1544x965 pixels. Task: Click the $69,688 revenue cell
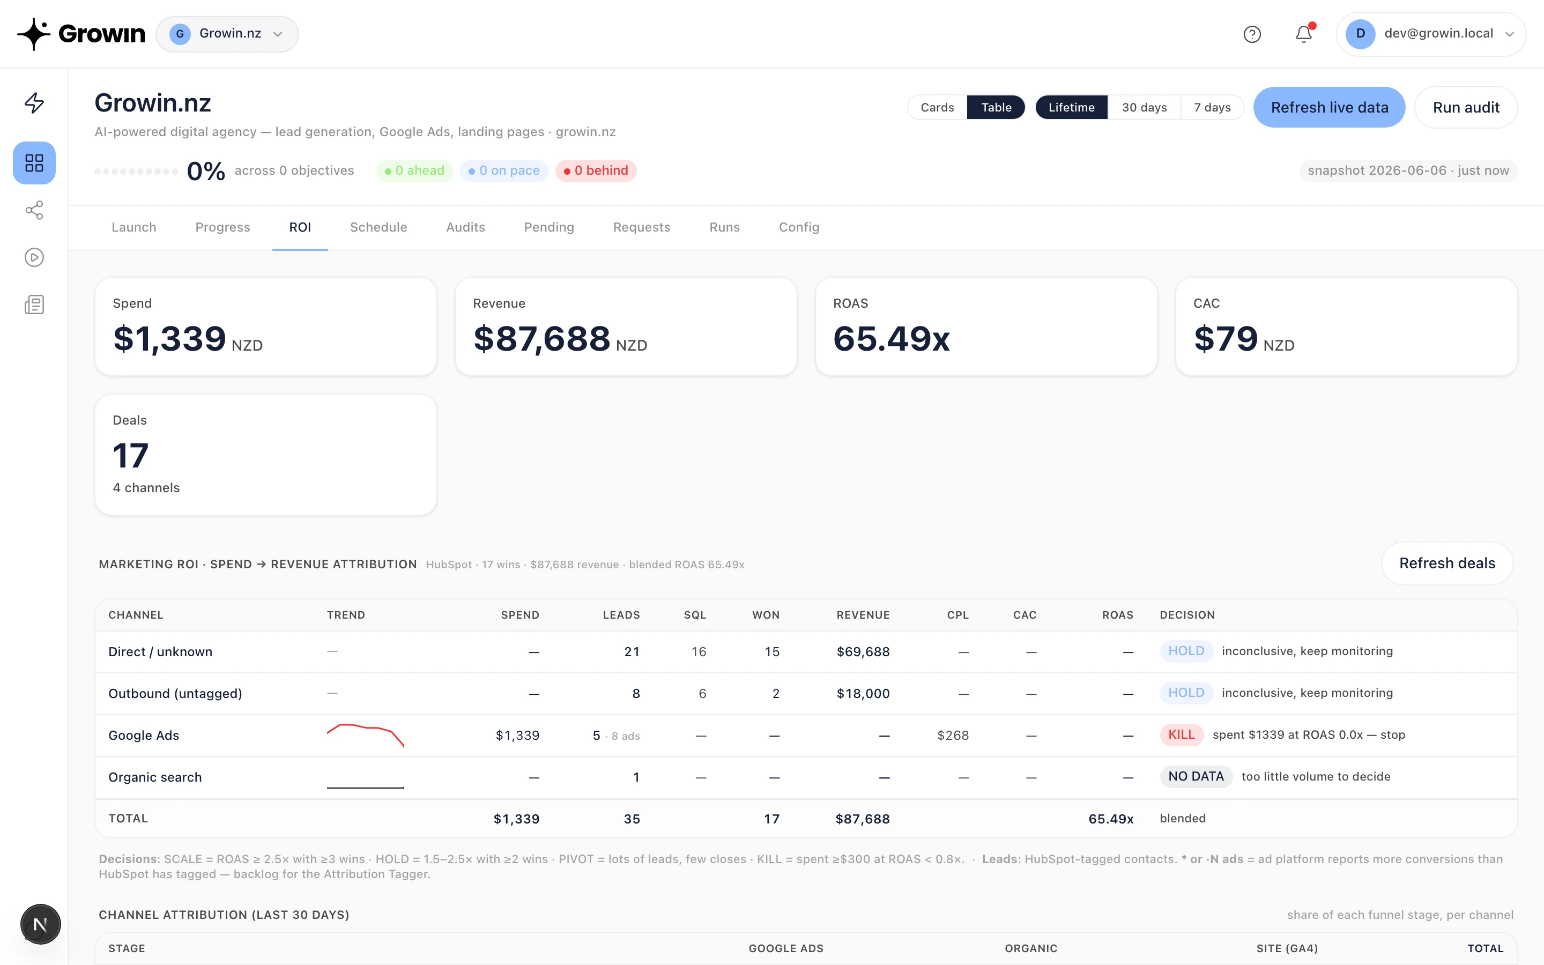pos(863,651)
